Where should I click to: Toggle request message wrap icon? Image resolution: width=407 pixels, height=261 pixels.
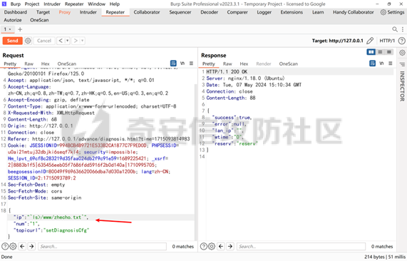click(x=173, y=63)
